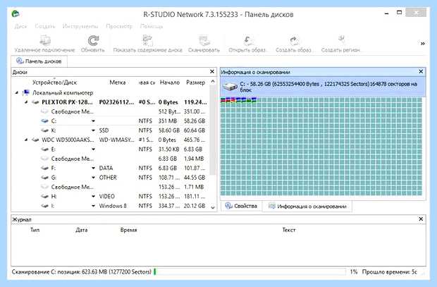This screenshot has width=437, height=287.
Task: Click the WDC WD5000AAKS drive icon
Action: (35, 140)
